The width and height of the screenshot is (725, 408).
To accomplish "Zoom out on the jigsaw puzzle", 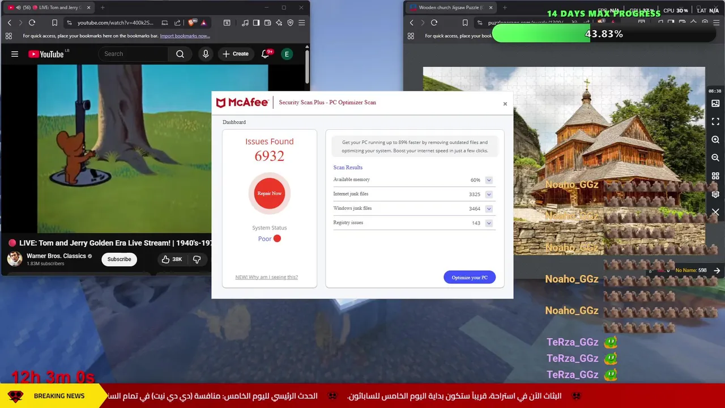I will click(x=715, y=158).
